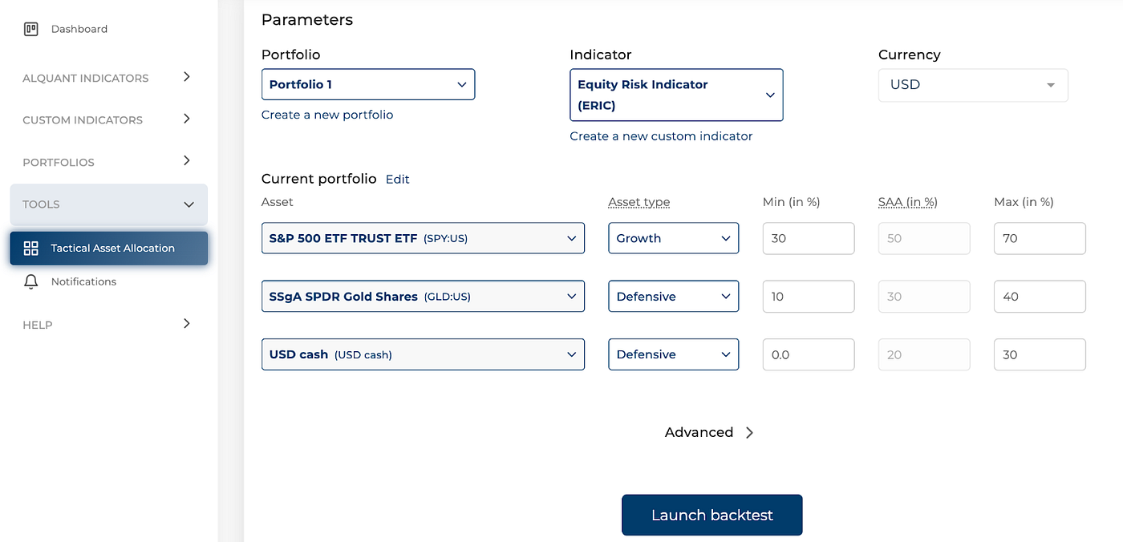Image resolution: width=1123 pixels, height=542 pixels.
Task: Expand Alquant Indicators chevron
Action: click(x=186, y=77)
